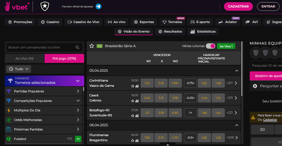Screen dimensions: 282x146
Task: Favorite the Brasileirão Série A league star
Action: [92, 46]
